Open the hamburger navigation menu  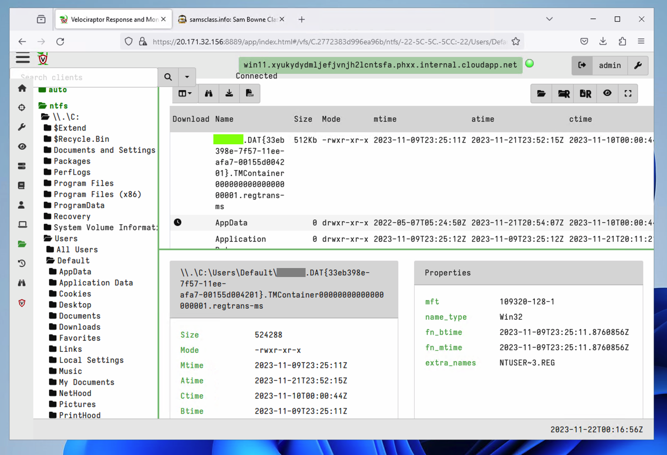22,58
